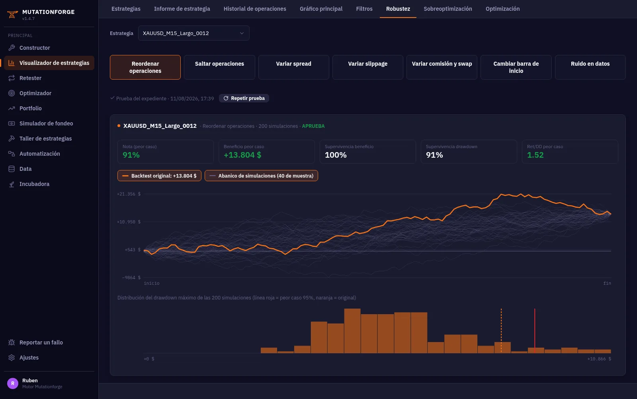
Task: Toggle the Backtest original legend item
Action: pyautogui.click(x=159, y=176)
